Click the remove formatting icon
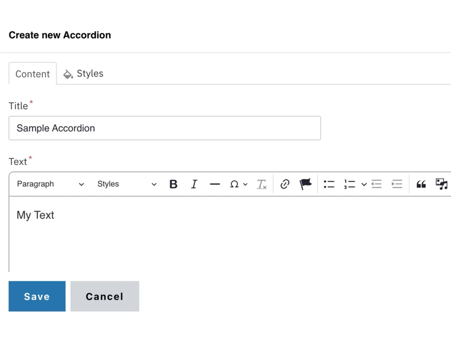 [261, 184]
